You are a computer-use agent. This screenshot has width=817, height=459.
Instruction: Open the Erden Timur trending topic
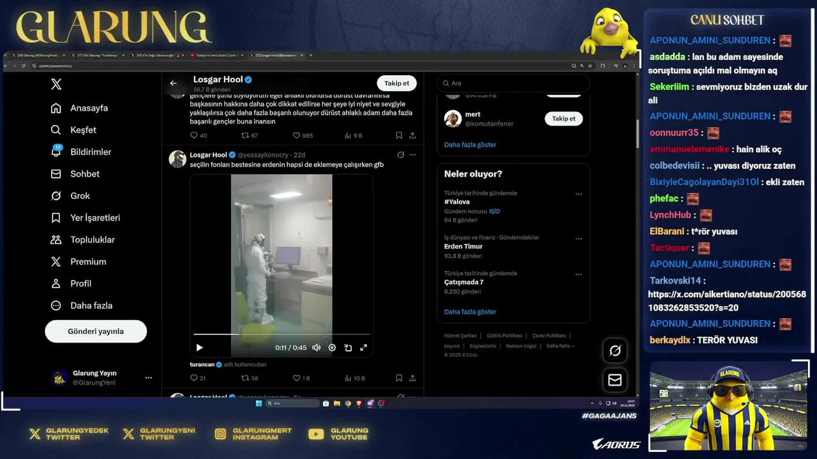click(463, 247)
